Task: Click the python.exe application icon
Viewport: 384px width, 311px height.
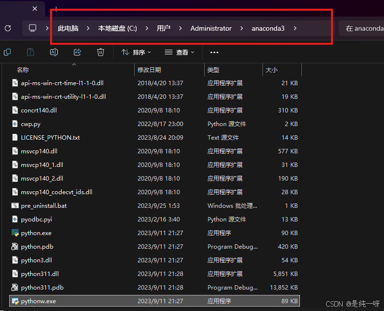Action: [x=15, y=233]
